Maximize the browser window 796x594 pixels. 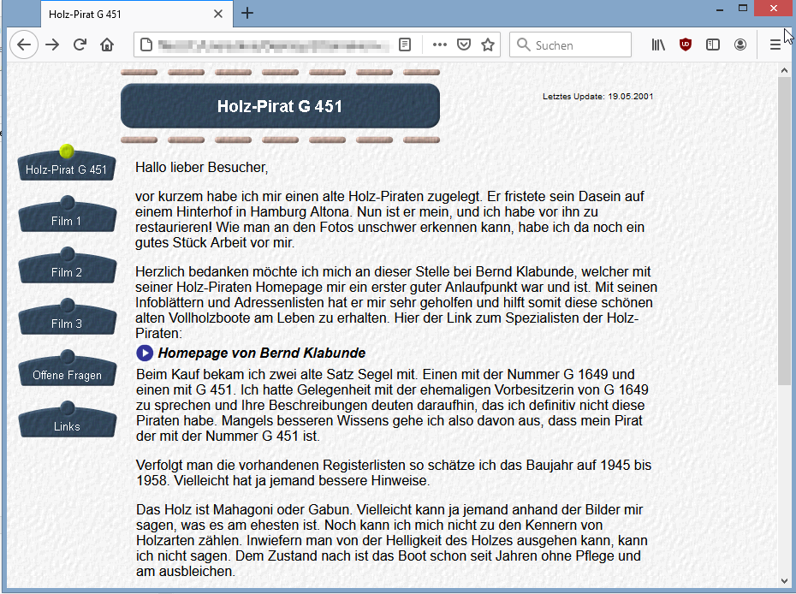[x=743, y=9]
